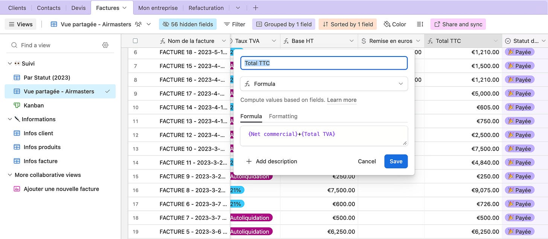The image size is (548, 239).
Task: Open the Kanban view
Action: pos(33,105)
